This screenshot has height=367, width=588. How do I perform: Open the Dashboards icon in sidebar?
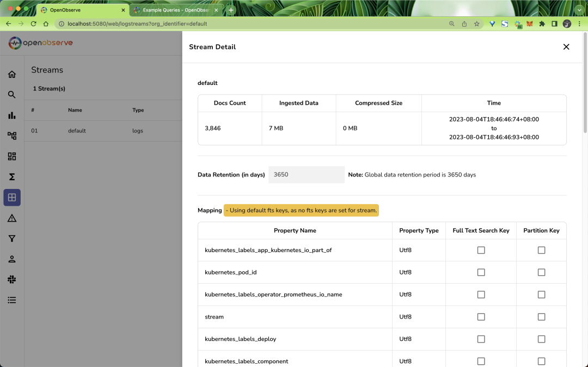coord(12,156)
